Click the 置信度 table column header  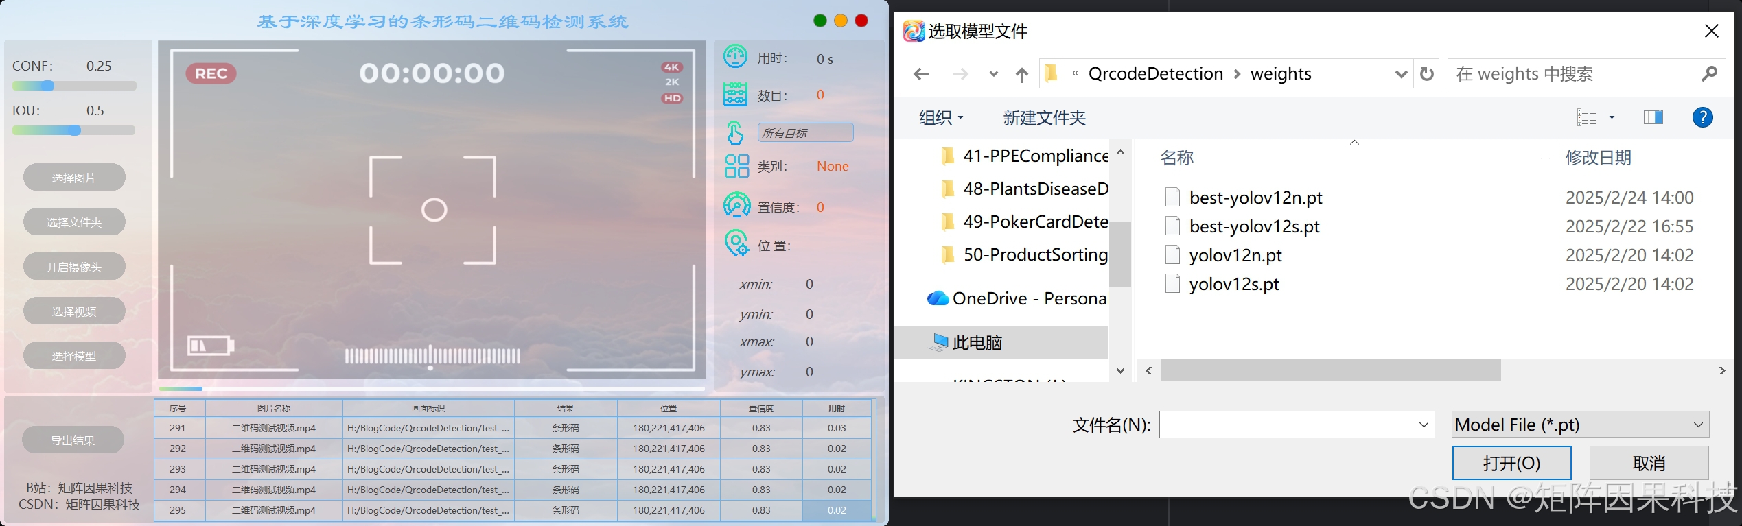(x=761, y=408)
